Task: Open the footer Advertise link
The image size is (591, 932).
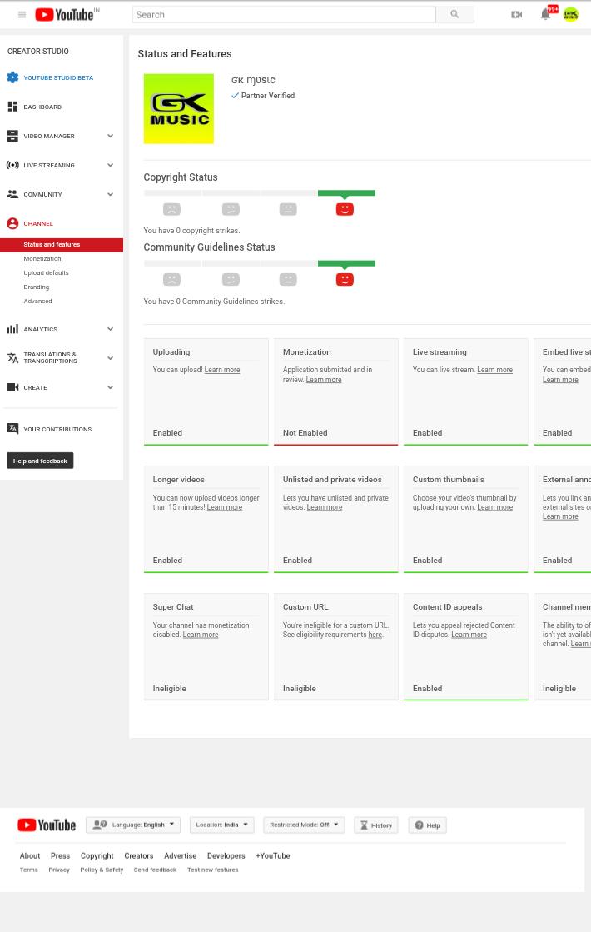Action: (180, 856)
